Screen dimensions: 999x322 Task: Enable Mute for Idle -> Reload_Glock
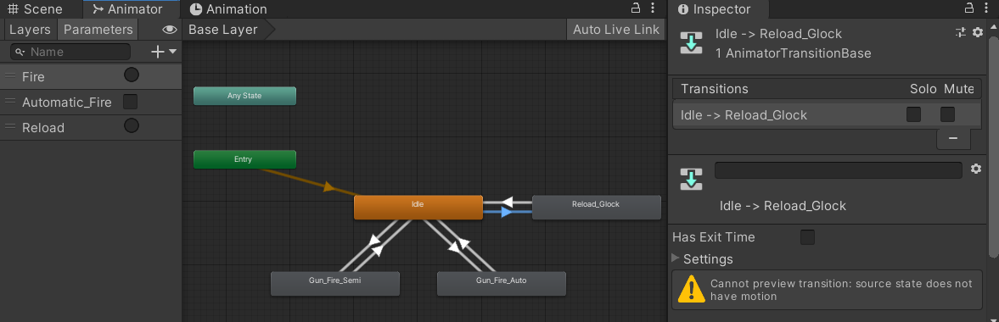coord(948,114)
